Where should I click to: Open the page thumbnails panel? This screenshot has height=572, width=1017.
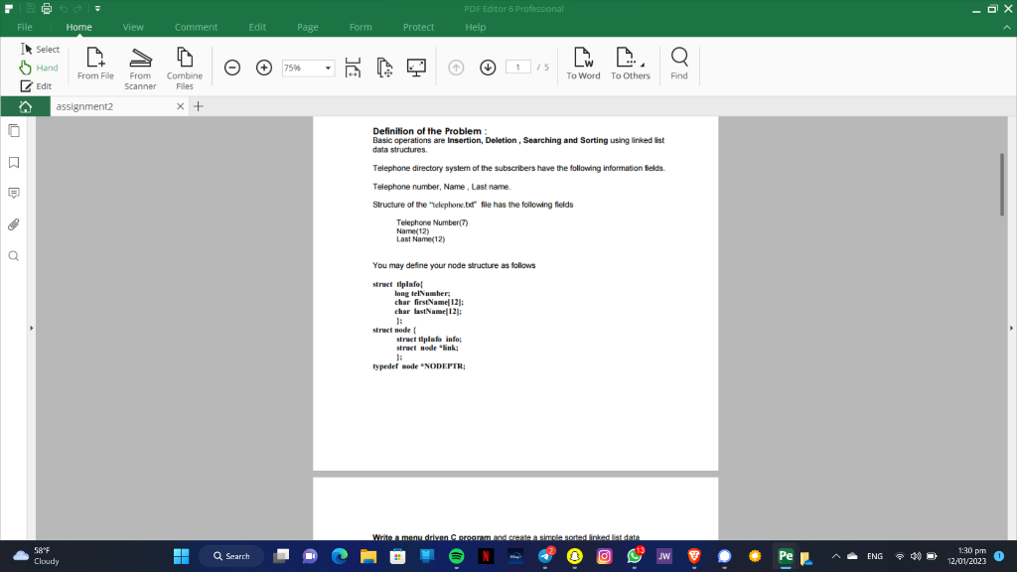pos(14,131)
